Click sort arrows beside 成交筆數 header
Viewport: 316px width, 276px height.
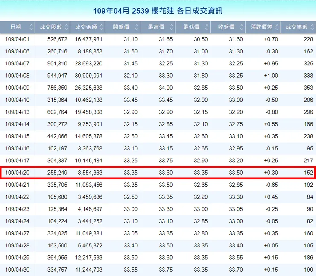(x=312, y=27)
